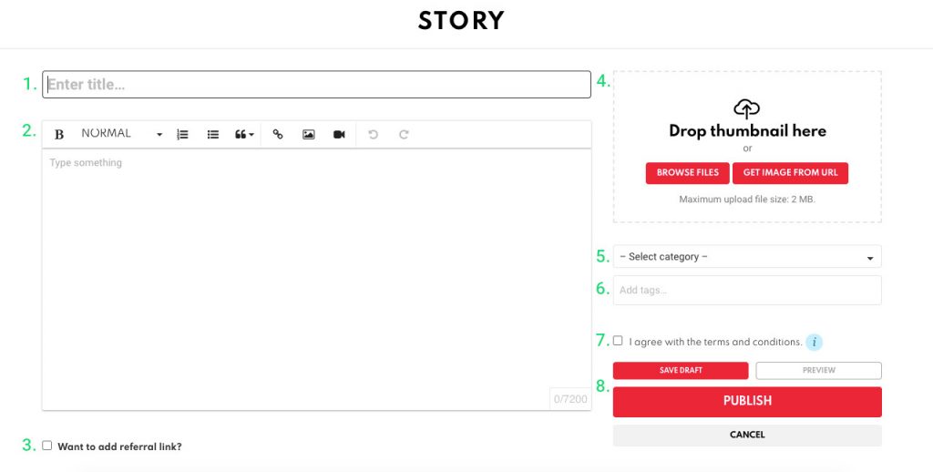The height and width of the screenshot is (472, 933).
Task: Click the Enter title field
Action: coord(316,85)
